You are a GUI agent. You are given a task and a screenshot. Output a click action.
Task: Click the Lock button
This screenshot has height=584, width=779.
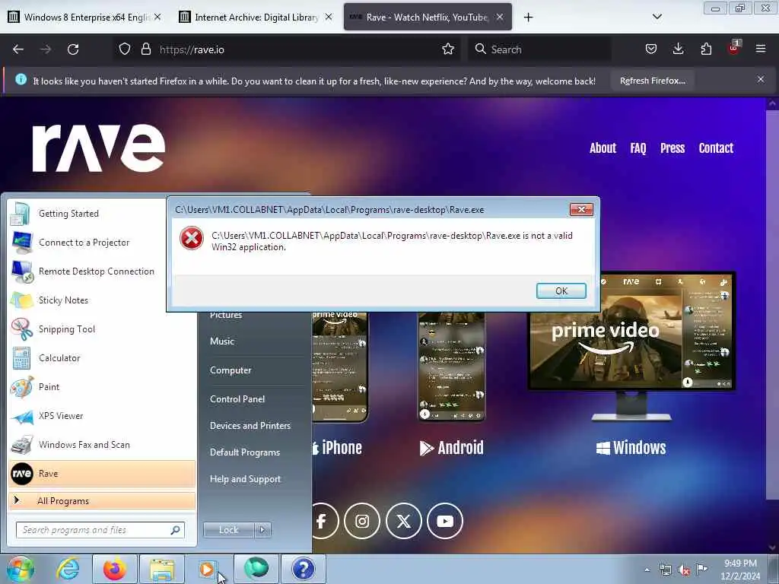point(228,530)
